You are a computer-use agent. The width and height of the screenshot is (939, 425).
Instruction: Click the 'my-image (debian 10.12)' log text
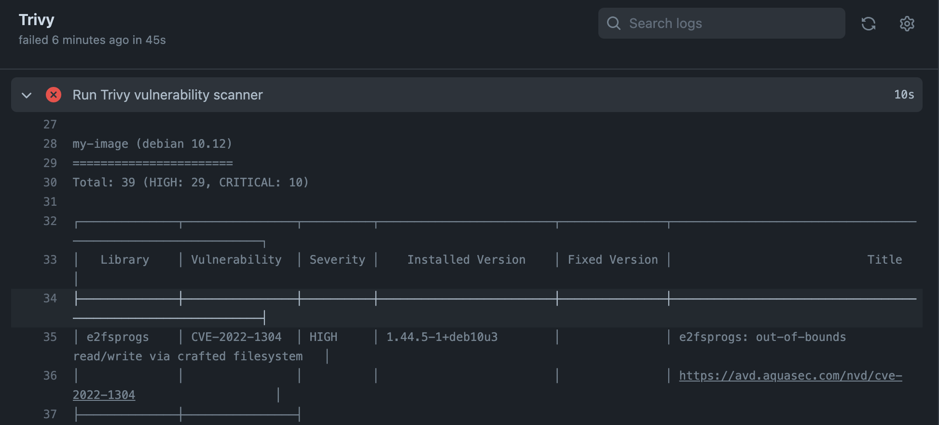click(x=152, y=144)
